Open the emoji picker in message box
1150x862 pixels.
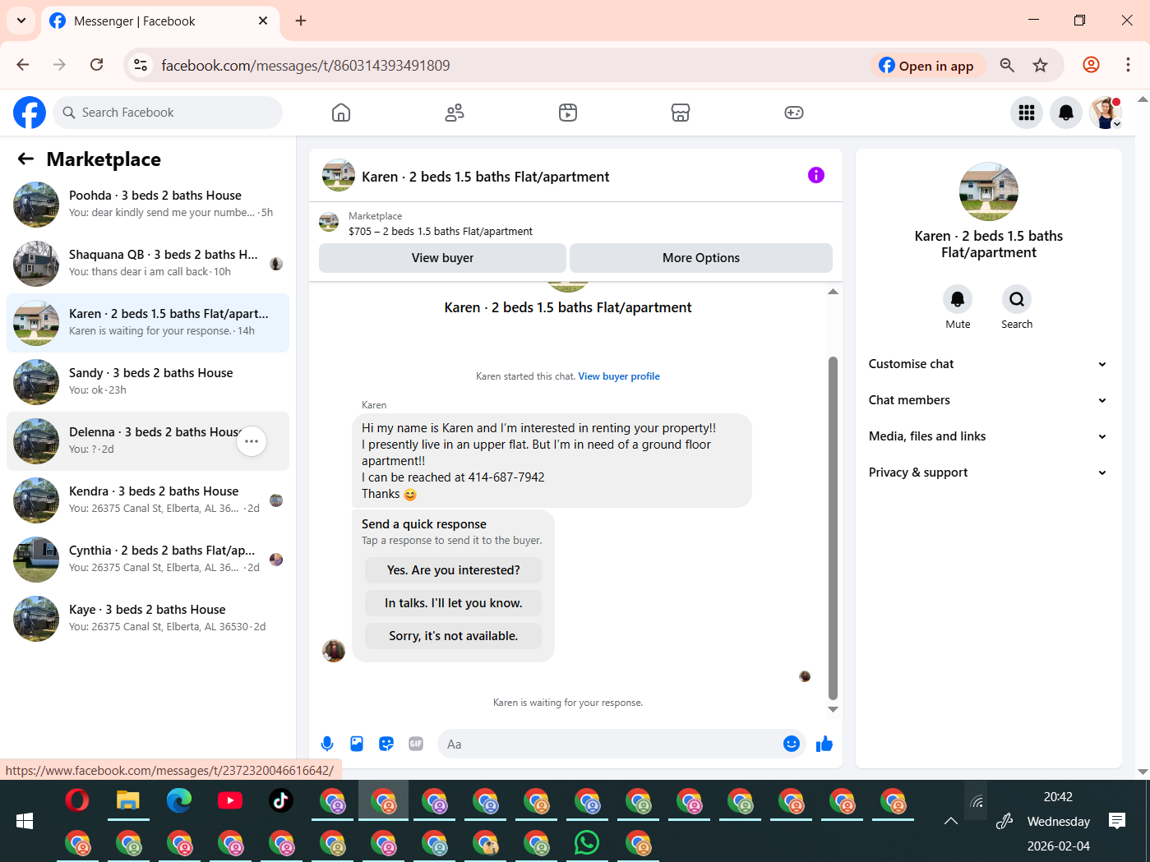pos(792,744)
